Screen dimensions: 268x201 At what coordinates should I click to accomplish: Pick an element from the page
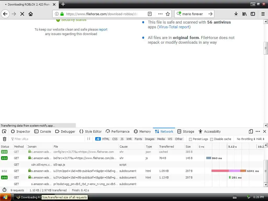click(4, 131)
